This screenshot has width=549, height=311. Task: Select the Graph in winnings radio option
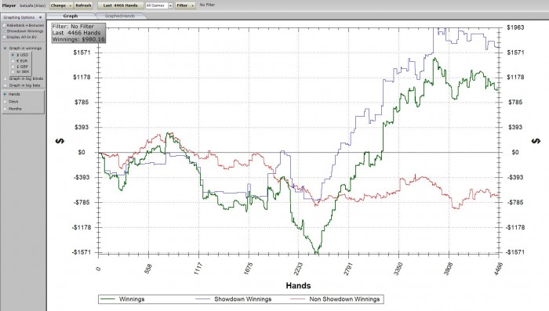tap(5, 48)
